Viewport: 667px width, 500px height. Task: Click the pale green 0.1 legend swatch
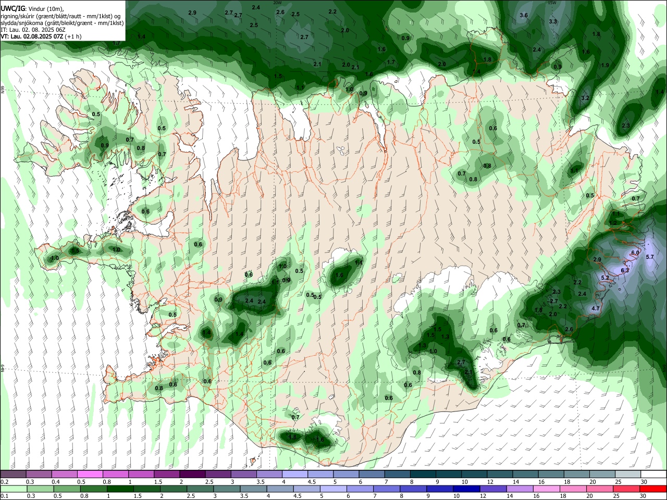[14, 489]
